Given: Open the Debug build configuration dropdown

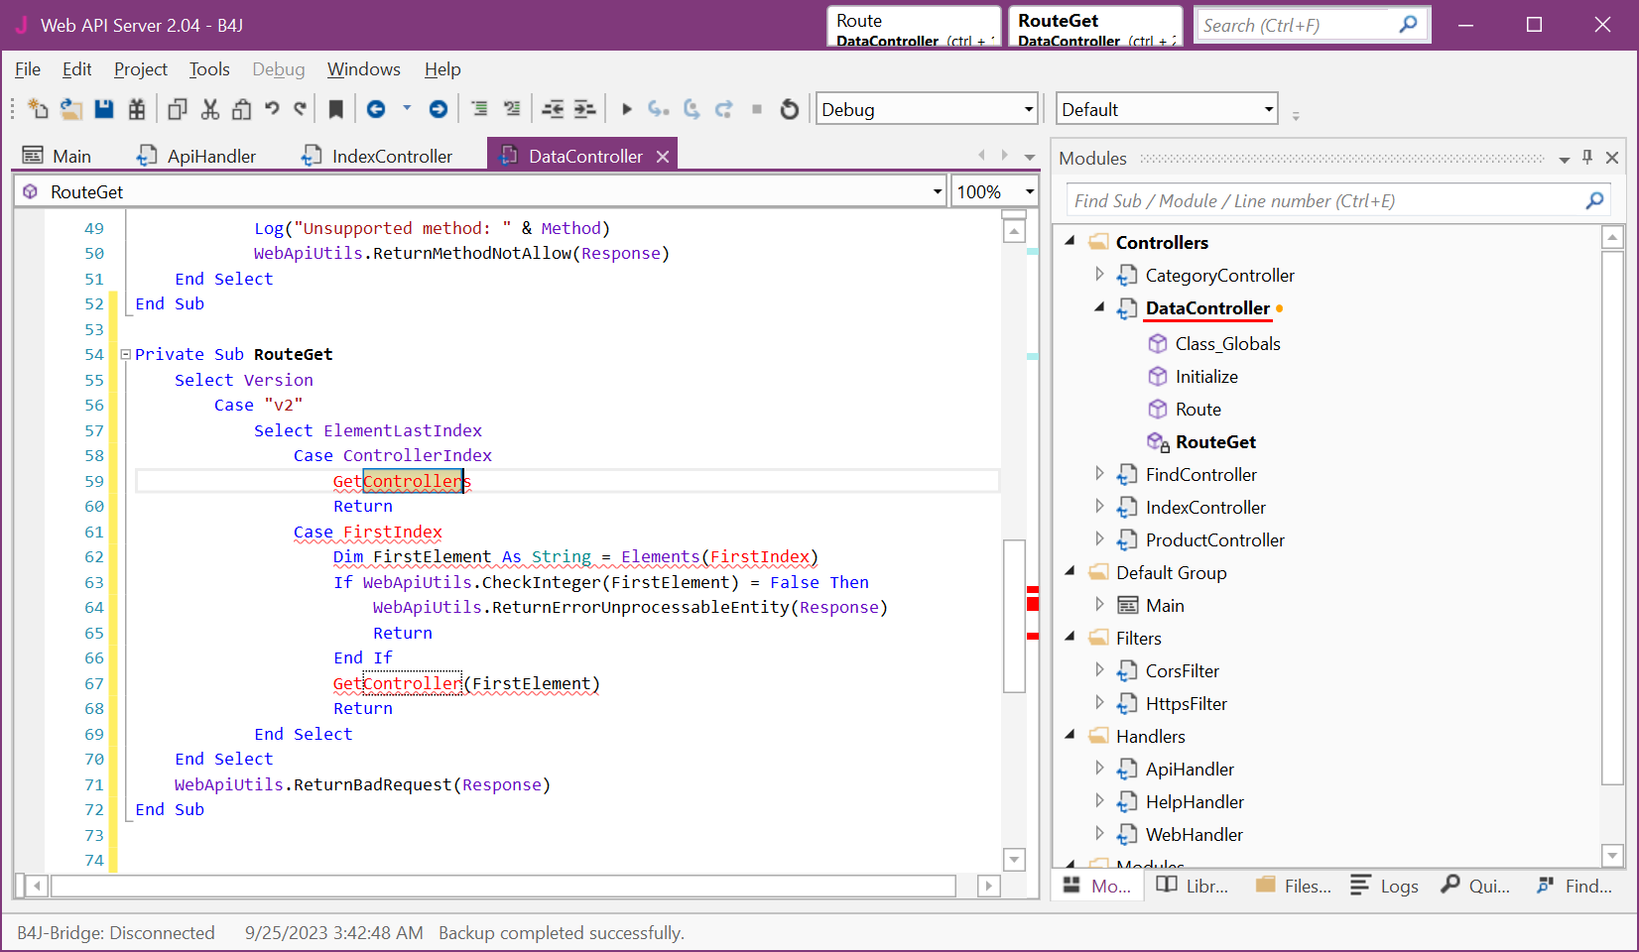Looking at the screenshot, I should (x=1028, y=109).
